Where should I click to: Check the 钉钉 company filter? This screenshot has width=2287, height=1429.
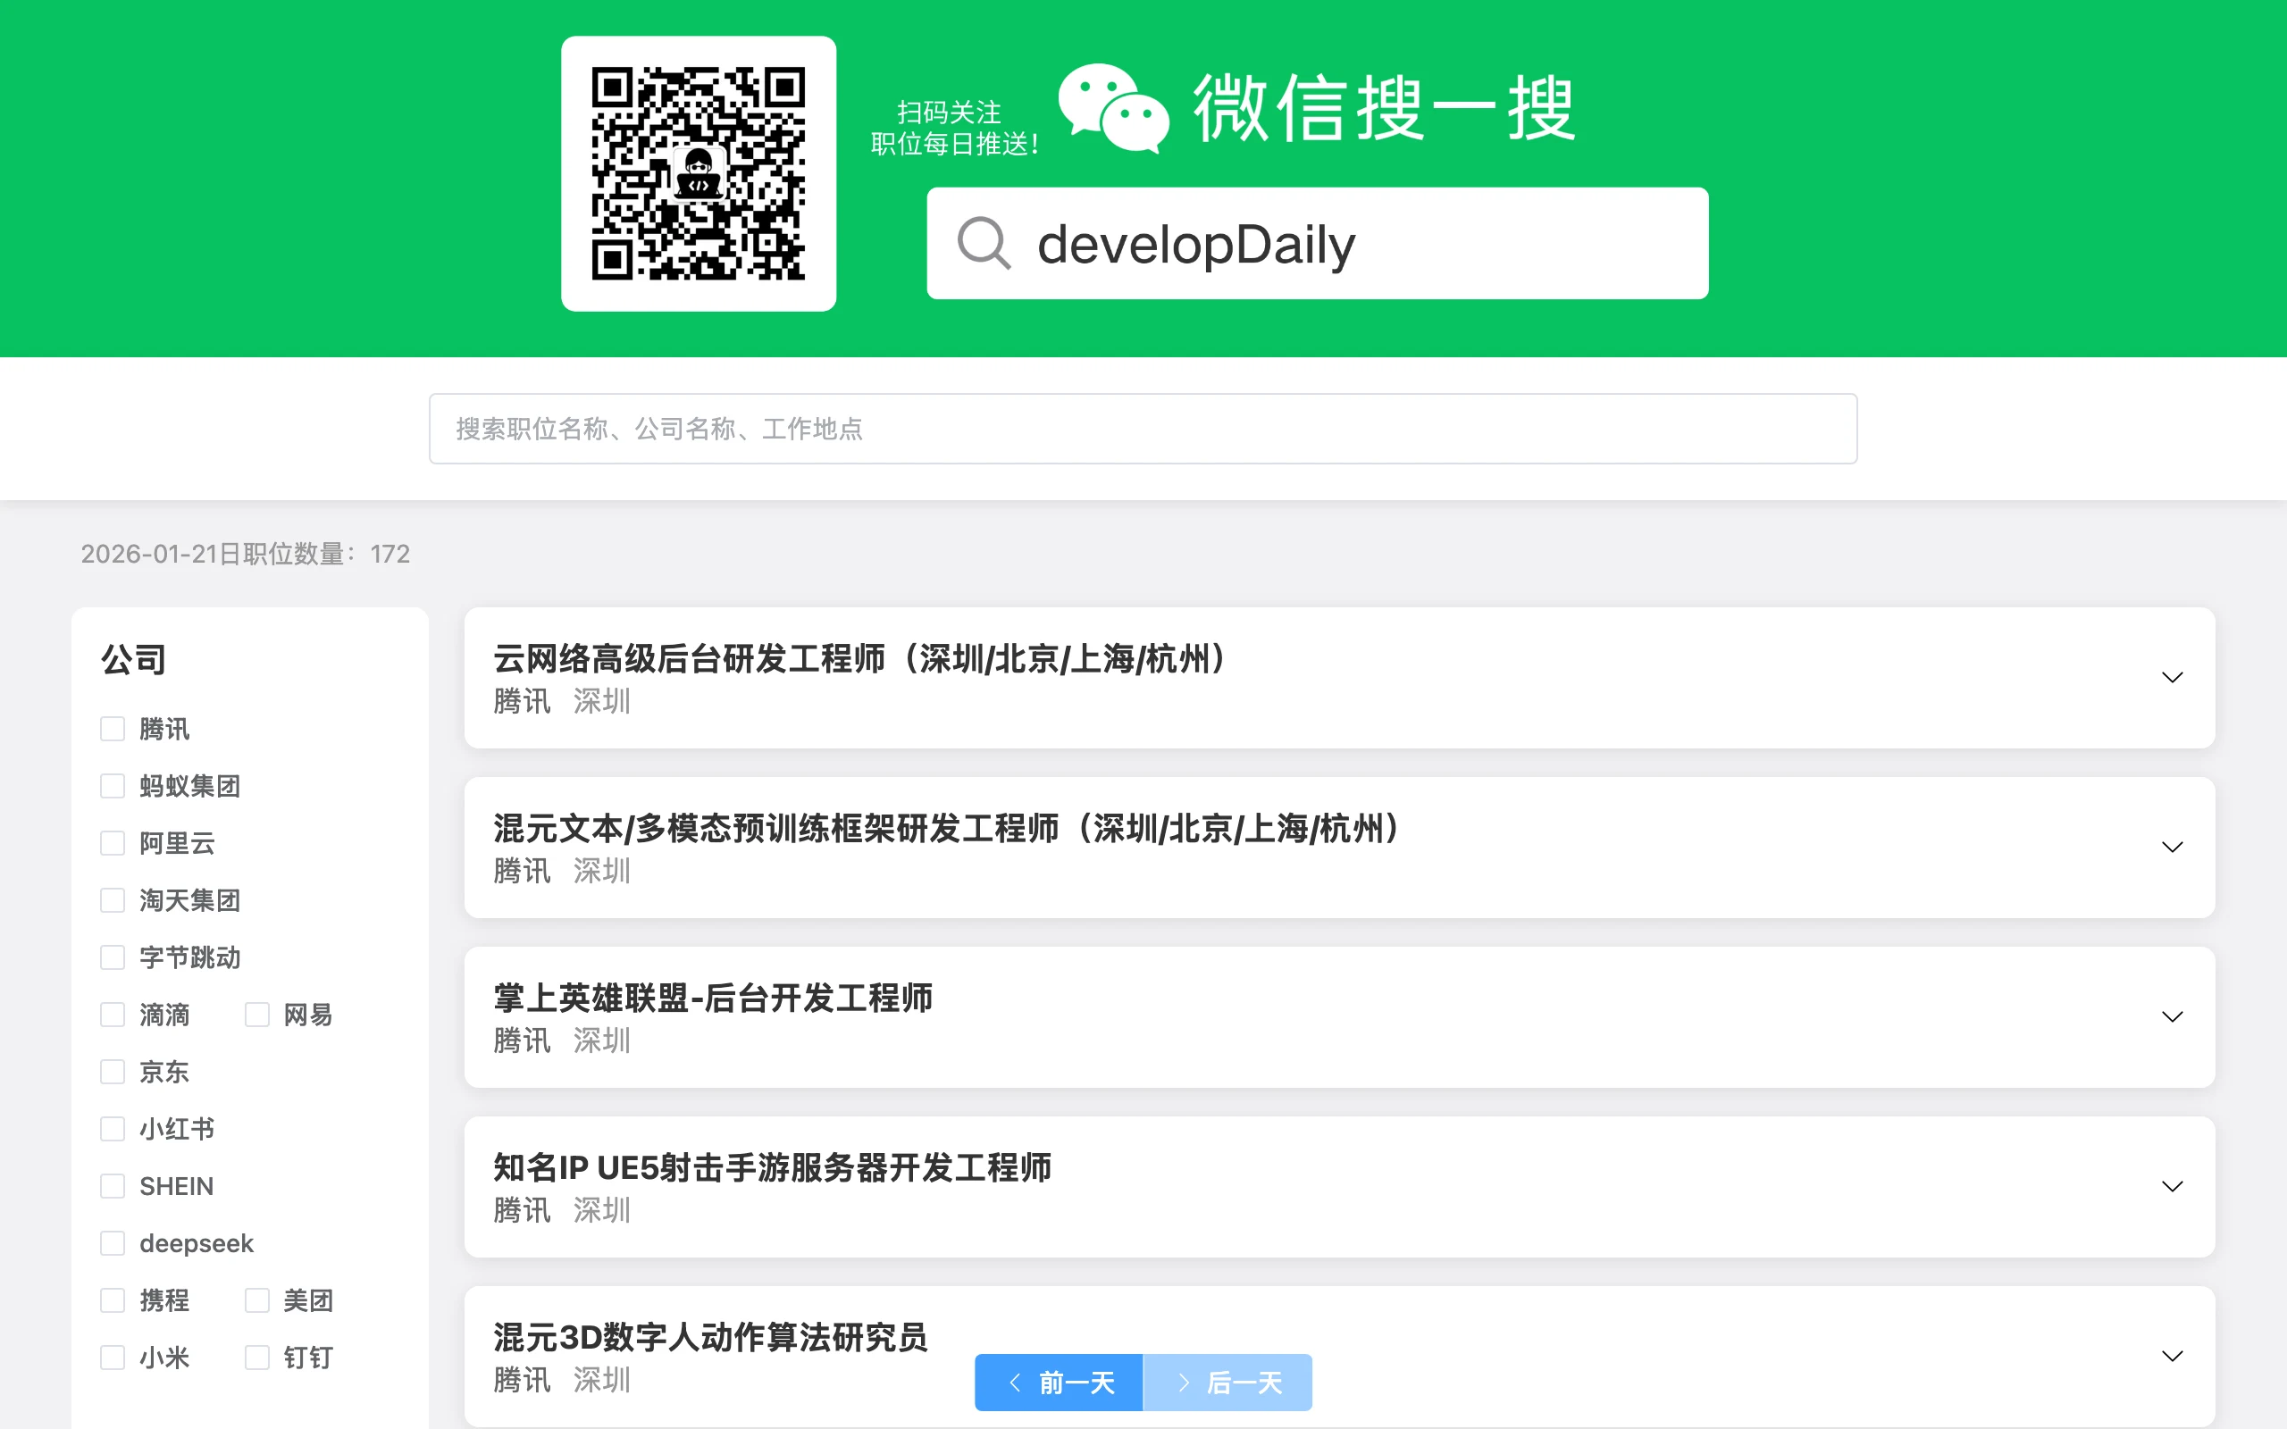pos(257,1358)
